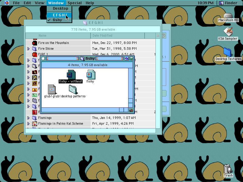243x182 pixels.
Task: Select the glub!glub! document icon
Action: (52, 89)
